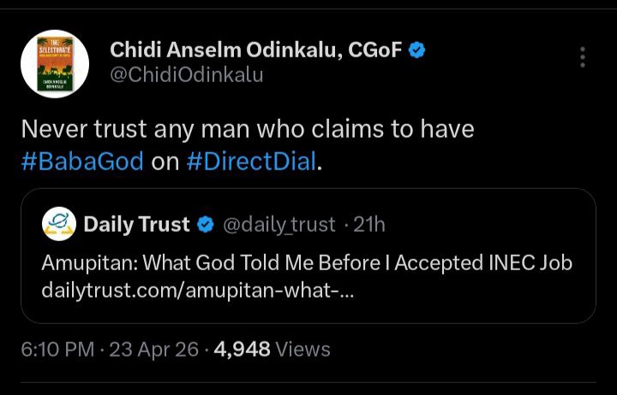Click the elephant icon after the verified badge
The height and width of the screenshot is (395, 617).
point(439,50)
